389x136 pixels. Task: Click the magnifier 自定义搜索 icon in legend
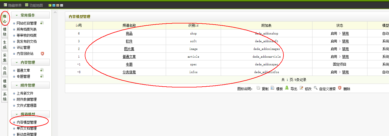pos(316,88)
